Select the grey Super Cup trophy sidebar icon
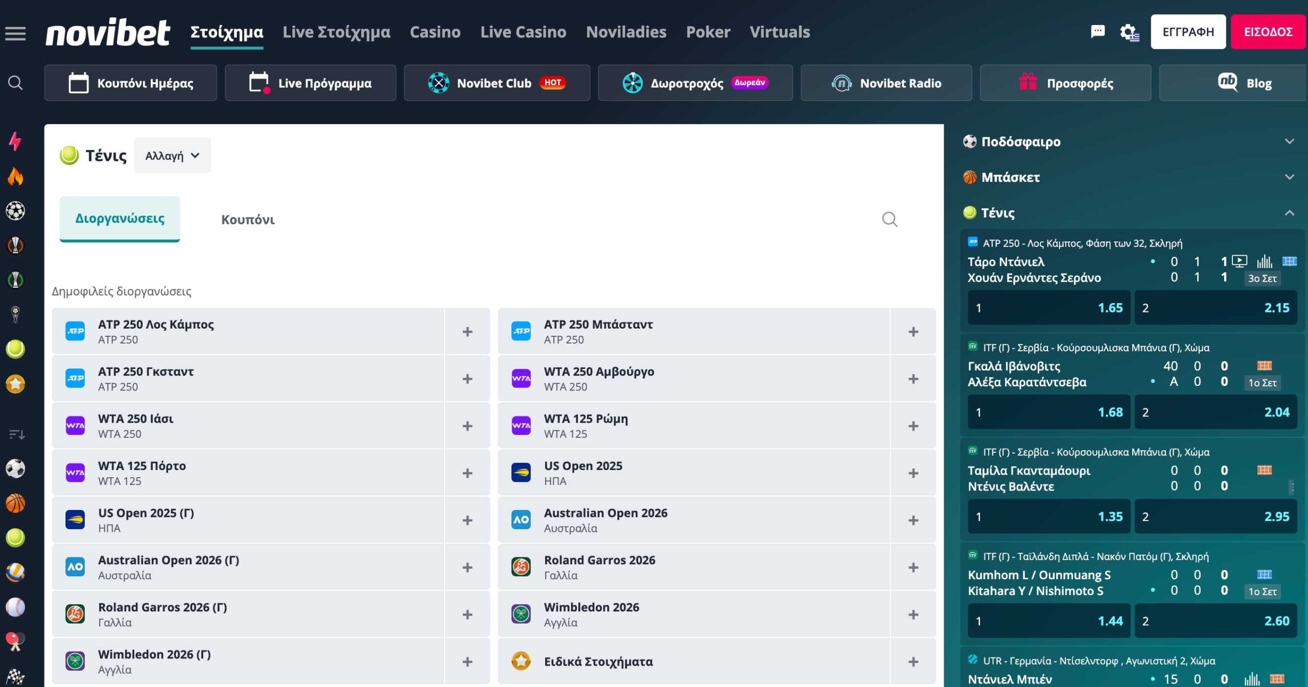 coord(15,314)
